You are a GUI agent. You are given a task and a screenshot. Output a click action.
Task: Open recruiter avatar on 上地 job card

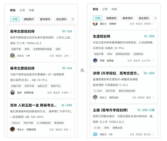pyautogui.click(x=12, y=55)
